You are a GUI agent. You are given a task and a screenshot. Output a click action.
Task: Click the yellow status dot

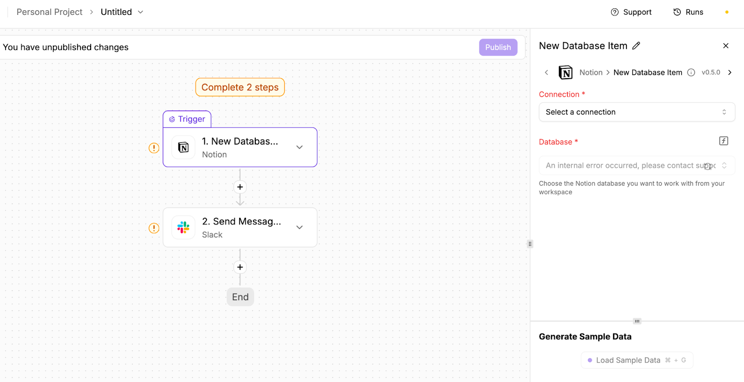(x=727, y=12)
